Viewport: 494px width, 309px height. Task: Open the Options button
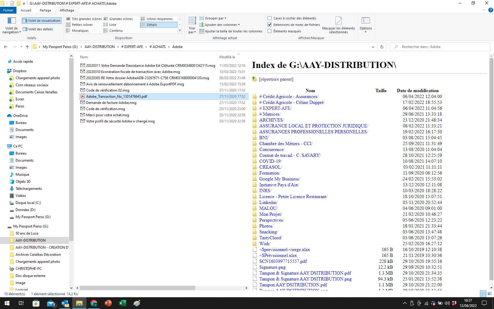366,25
